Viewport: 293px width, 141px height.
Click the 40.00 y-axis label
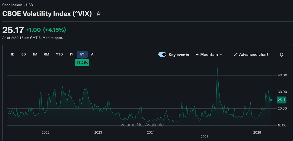(282, 75)
